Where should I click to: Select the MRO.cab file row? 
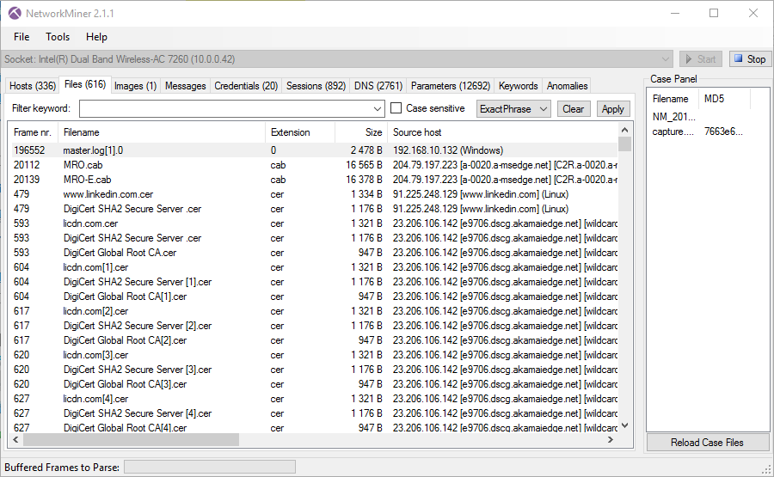(83, 165)
